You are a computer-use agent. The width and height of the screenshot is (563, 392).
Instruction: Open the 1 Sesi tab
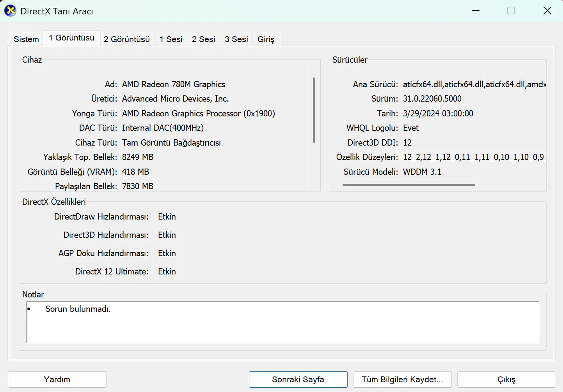(x=171, y=39)
